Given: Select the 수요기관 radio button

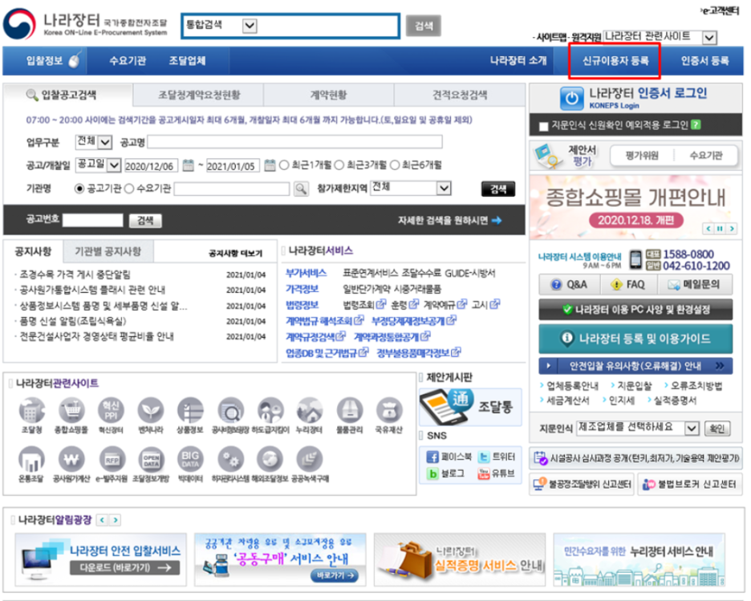Looking at the screenshot, I should (129, 189).
